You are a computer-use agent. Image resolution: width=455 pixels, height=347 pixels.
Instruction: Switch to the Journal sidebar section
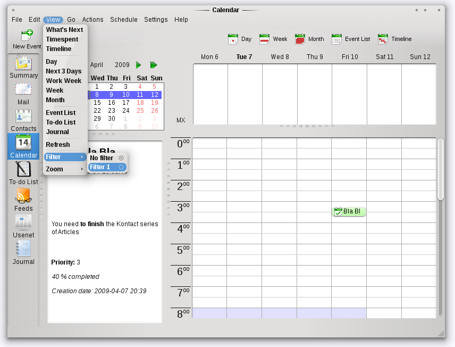(x=23, y=253)
